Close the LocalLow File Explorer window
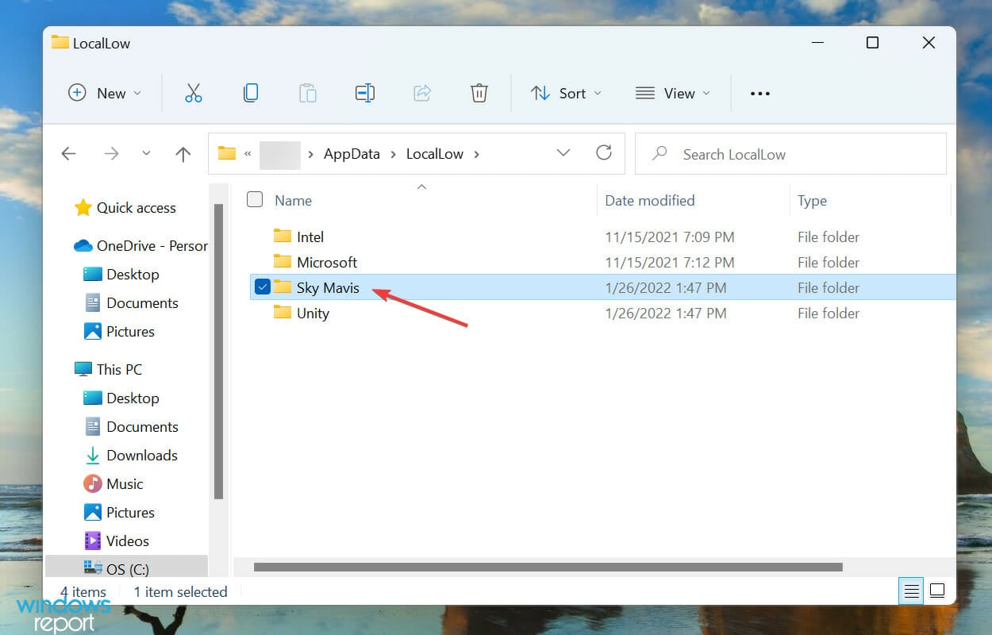This screenshot has height=635, width=992. pyautogui.click(x=929, y=43)
